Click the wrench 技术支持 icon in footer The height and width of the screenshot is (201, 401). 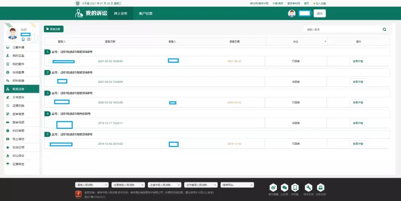(309, 188)
